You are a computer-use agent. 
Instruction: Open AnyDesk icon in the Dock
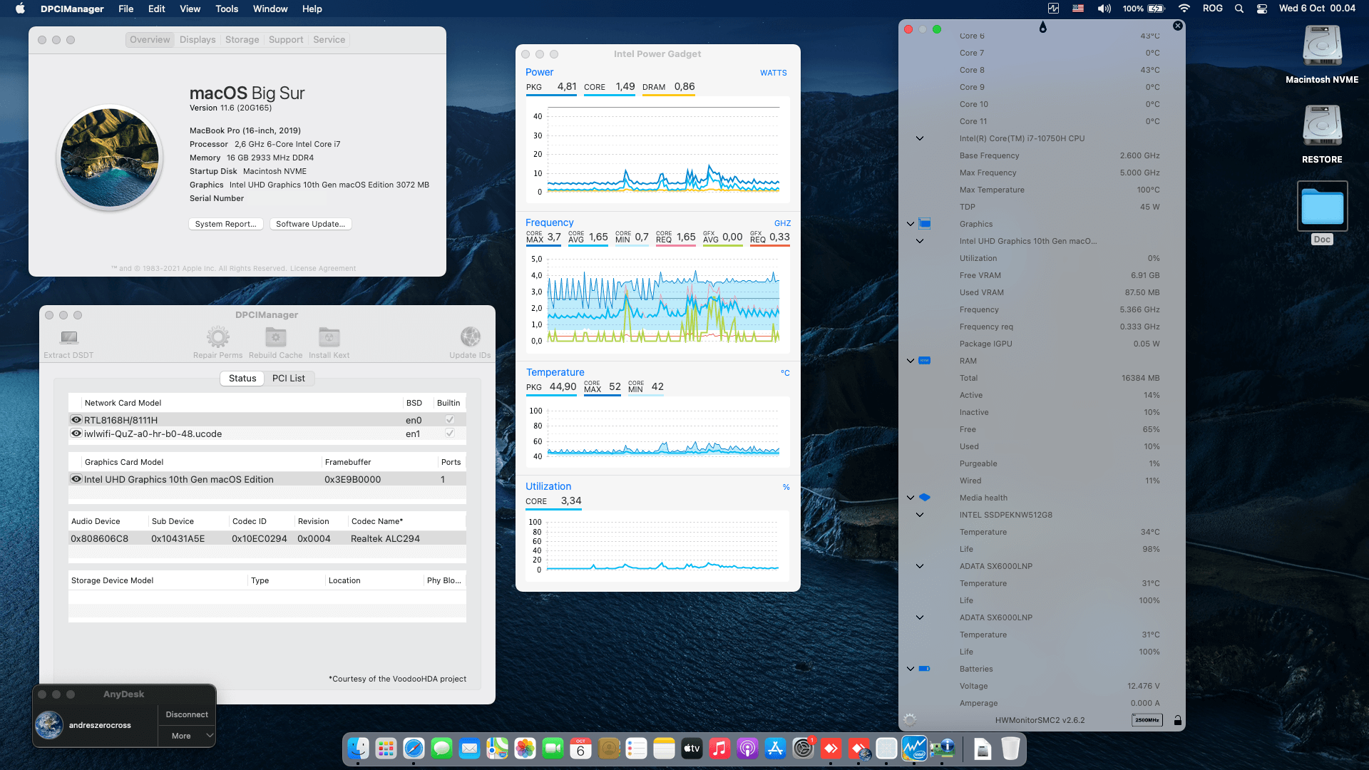[x=831, y=749]
